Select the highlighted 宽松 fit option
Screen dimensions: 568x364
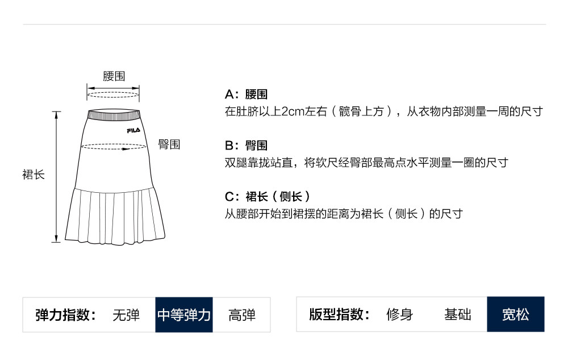tap(516, 315)
